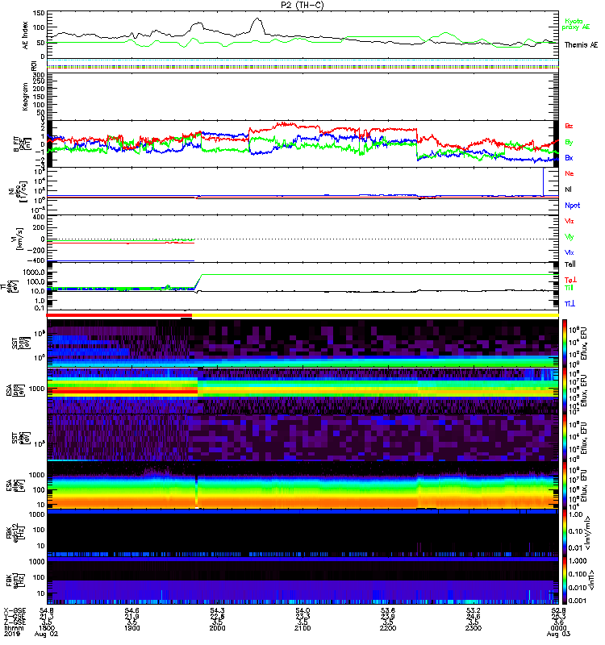Screen dimensions: 605x645
Task: Click the "2100" time tick label
Action: [302, 628]
